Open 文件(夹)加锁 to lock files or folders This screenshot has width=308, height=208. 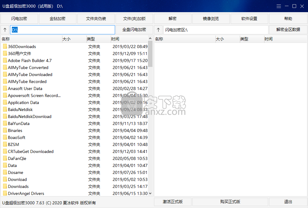coord(134,19)
